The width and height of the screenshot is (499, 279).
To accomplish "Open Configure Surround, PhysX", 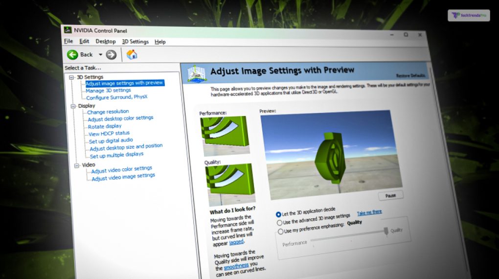I will click(x=117, y=97).
